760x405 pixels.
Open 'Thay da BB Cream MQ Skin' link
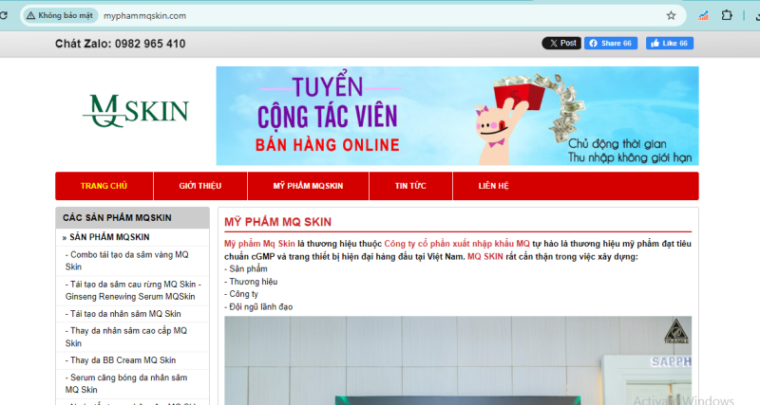pyautogui.click(x=121, y=360)
